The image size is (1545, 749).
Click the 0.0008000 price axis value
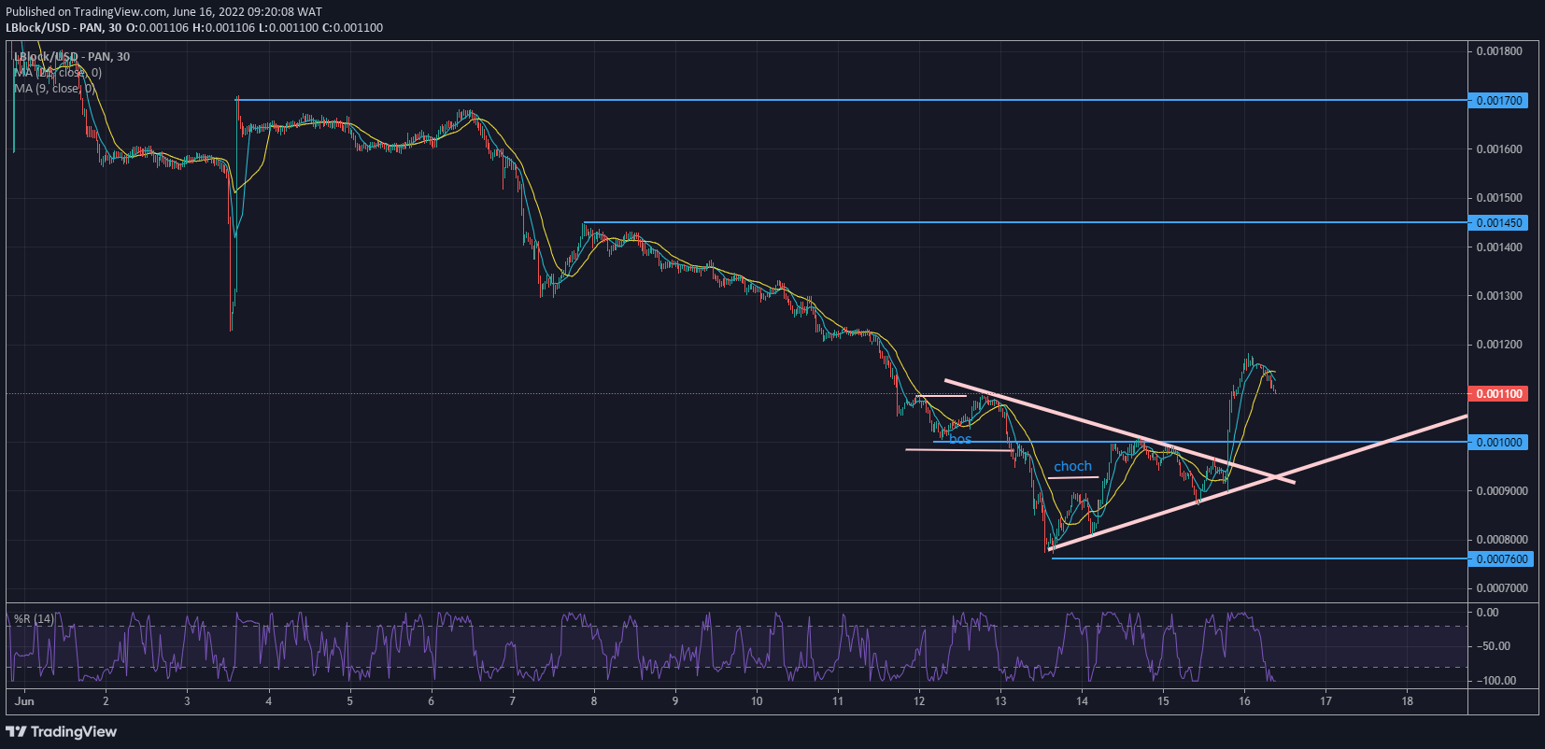click(1502, 540)
